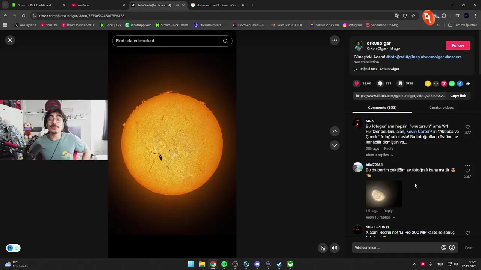Go to the previous video with up arrow
This screenshot has height=270, width=481.
pos(334,131)
